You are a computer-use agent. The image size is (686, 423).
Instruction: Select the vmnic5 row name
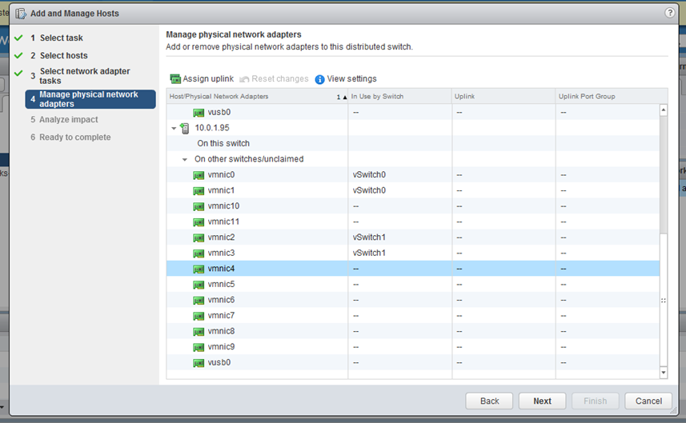(x=221, y=285)
